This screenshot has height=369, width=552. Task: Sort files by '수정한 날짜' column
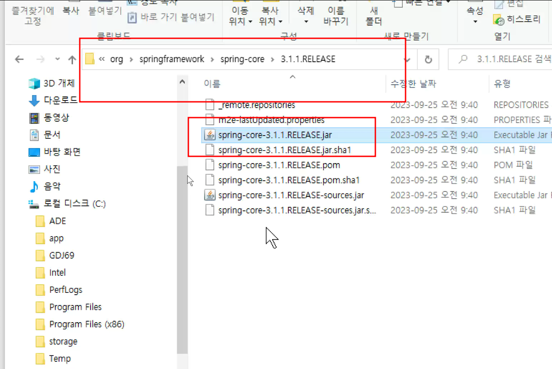413,84
